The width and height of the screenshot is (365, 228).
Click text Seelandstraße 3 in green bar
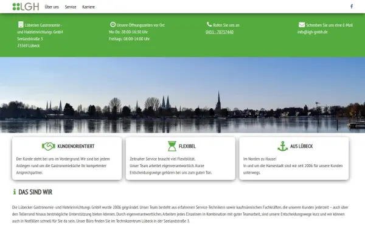pyautogui.click(x=30, y=39)
